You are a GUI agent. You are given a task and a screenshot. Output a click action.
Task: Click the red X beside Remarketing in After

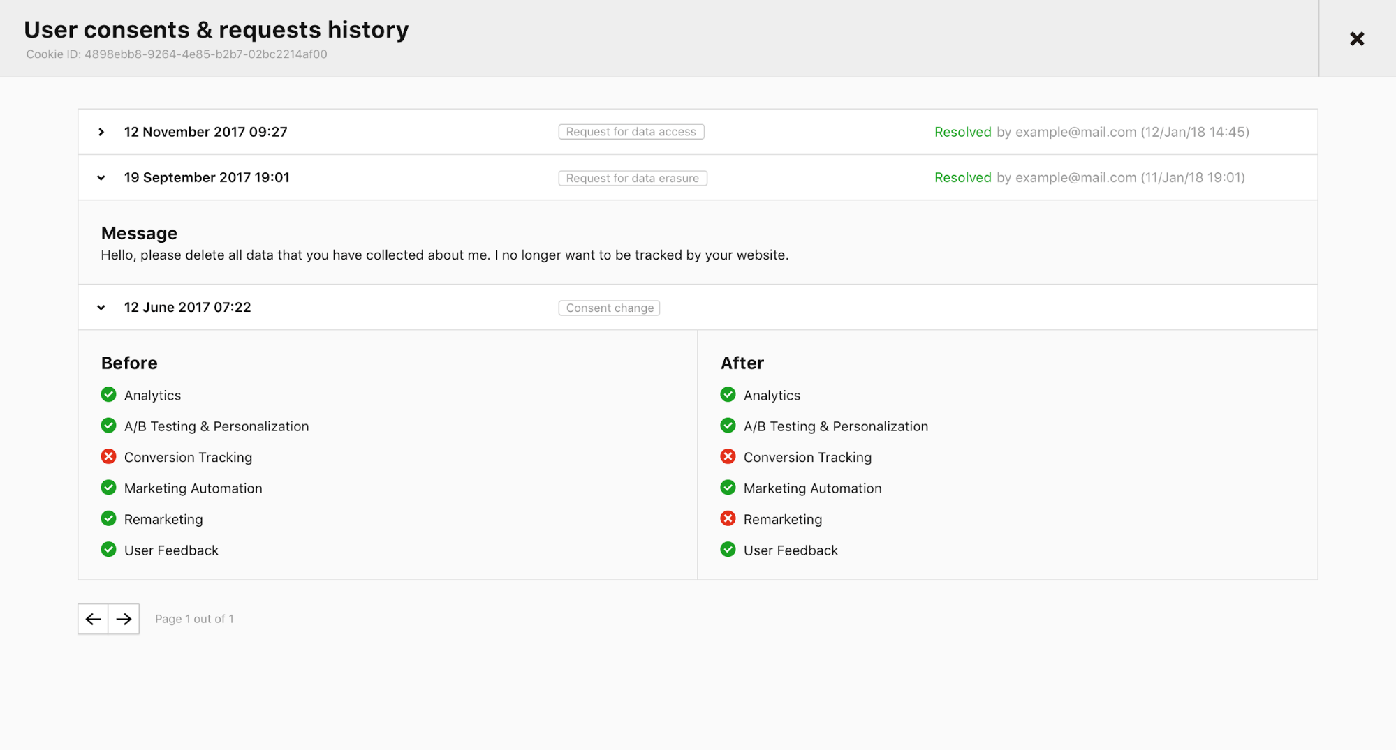click(728, 518)
